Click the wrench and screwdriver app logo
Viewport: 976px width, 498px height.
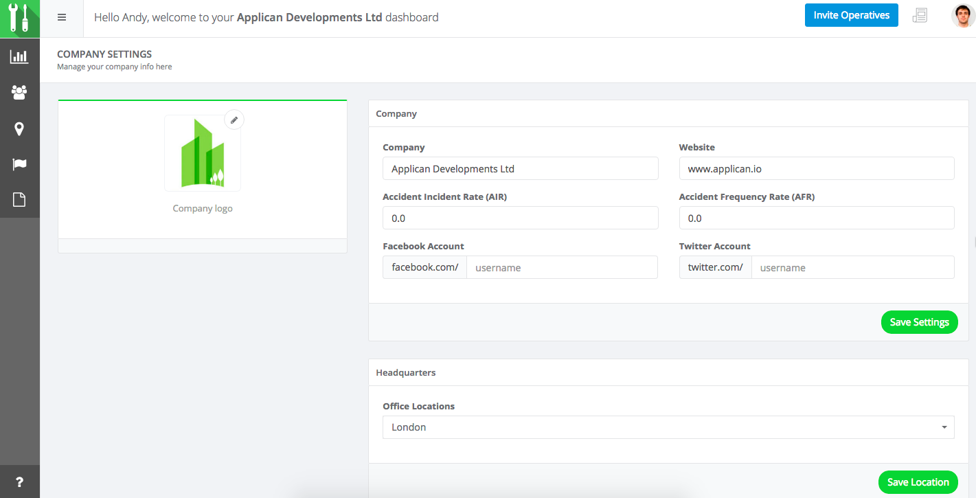[x=19, y=19]
